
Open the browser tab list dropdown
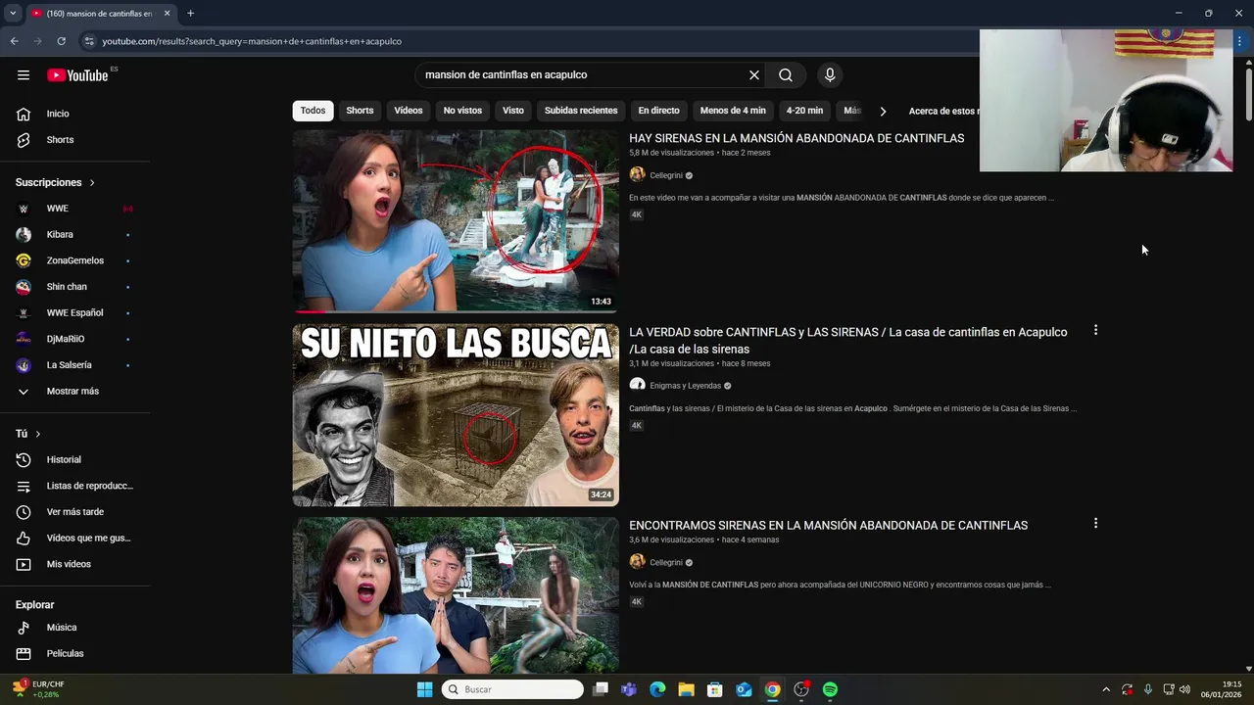[13, 14]
